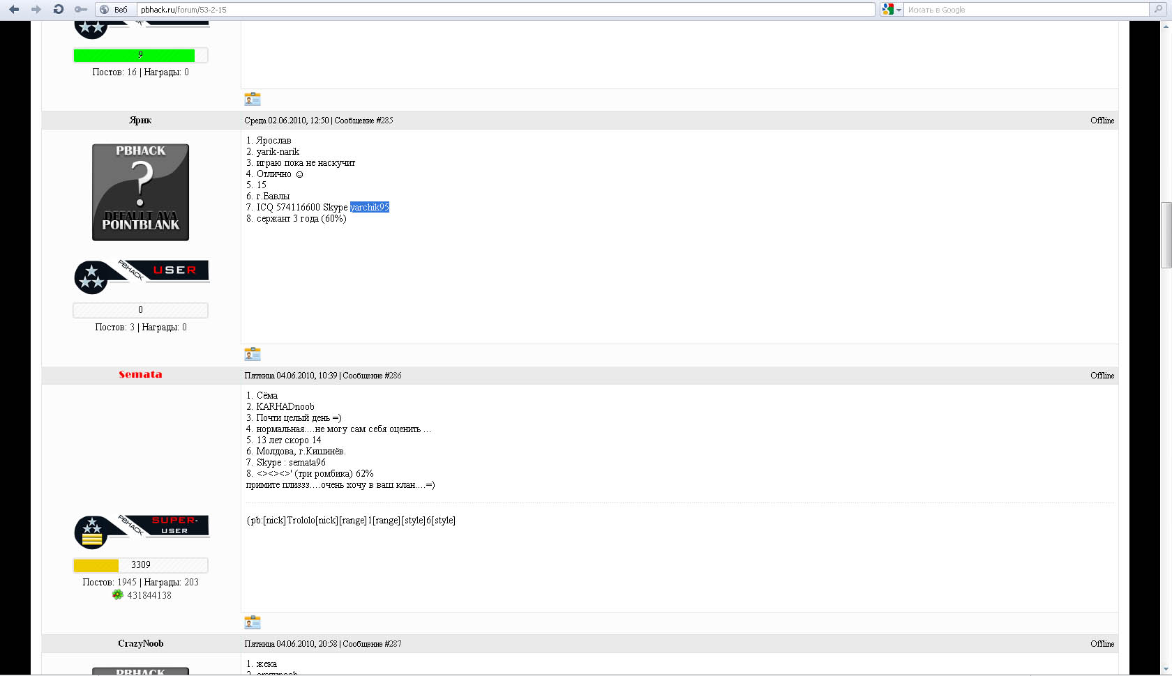Click Semata's yellow reputation bar showing 3309
1172x676 pixels.
coord(140,565)
